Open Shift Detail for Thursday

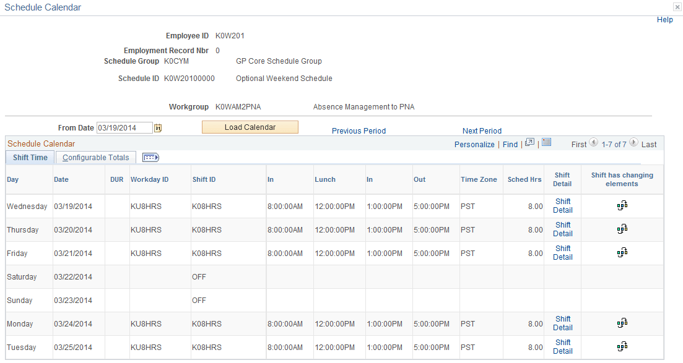[x=563, y=229]
